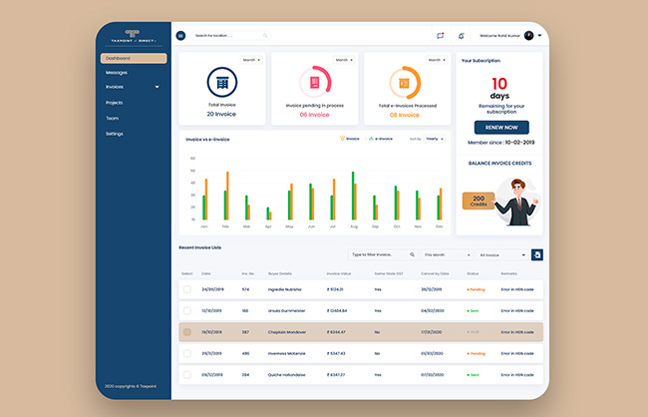Toggle checkbox for Chaplain Mondover row
The width and height of the screenshot is (648, 417).
click(x=186, y=332)
